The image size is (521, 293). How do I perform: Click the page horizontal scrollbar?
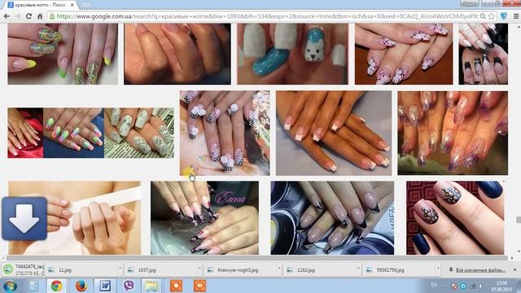tap(257, 258)
